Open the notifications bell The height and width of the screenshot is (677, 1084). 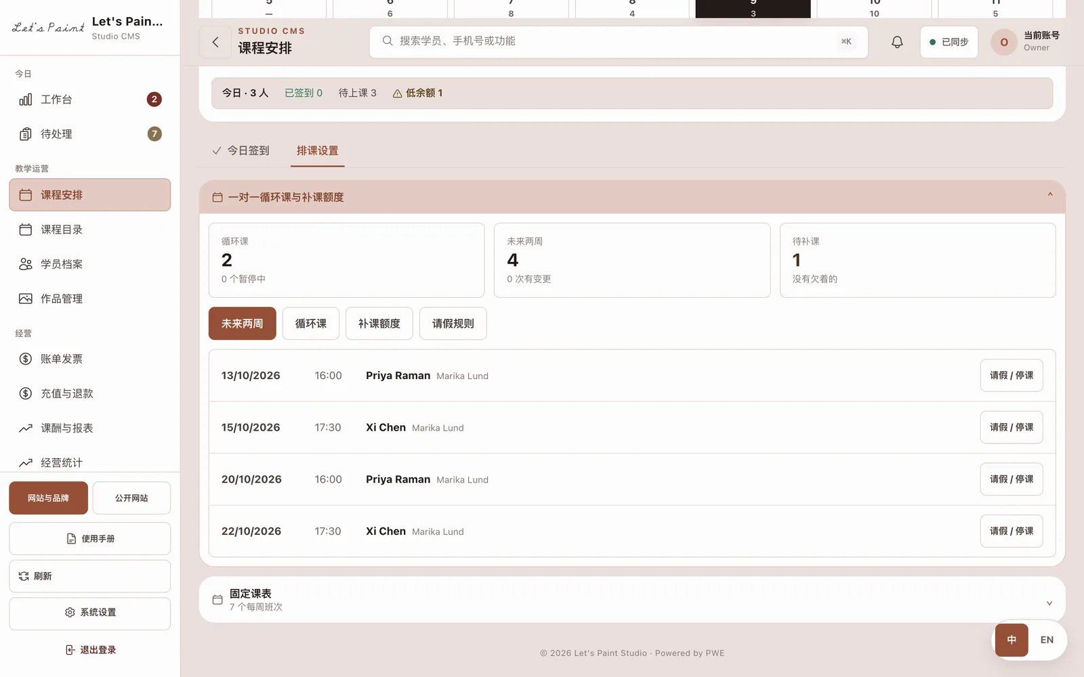point(897,42)
